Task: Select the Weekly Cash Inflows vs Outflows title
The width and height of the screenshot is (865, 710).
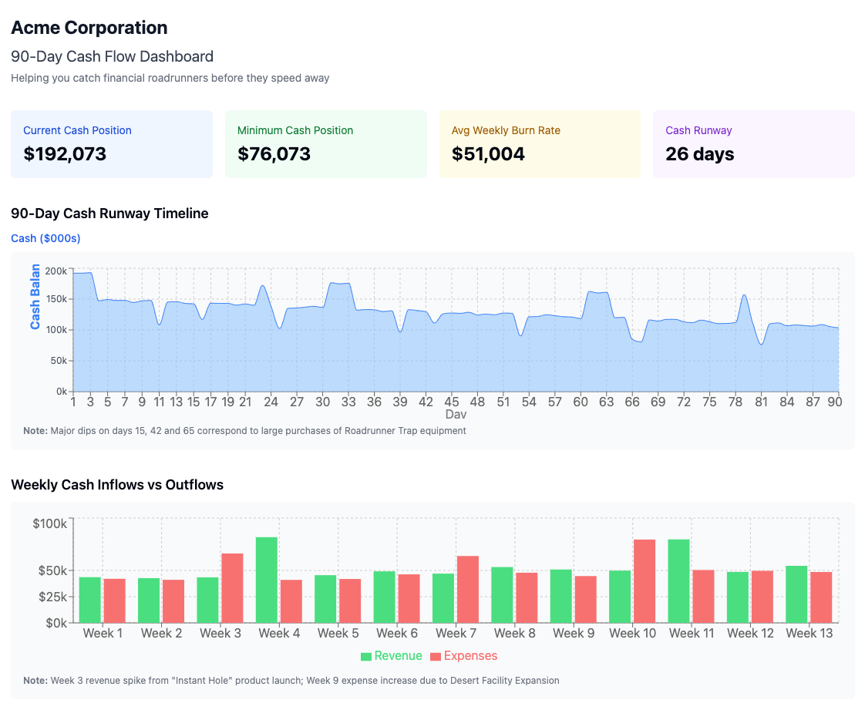Action: [116, 484]
